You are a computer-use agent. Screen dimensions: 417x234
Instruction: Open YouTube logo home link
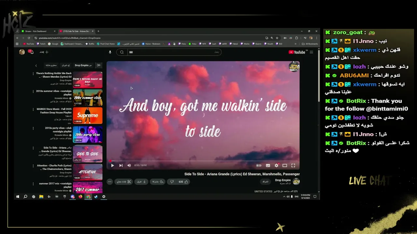[x=297, y=52]
